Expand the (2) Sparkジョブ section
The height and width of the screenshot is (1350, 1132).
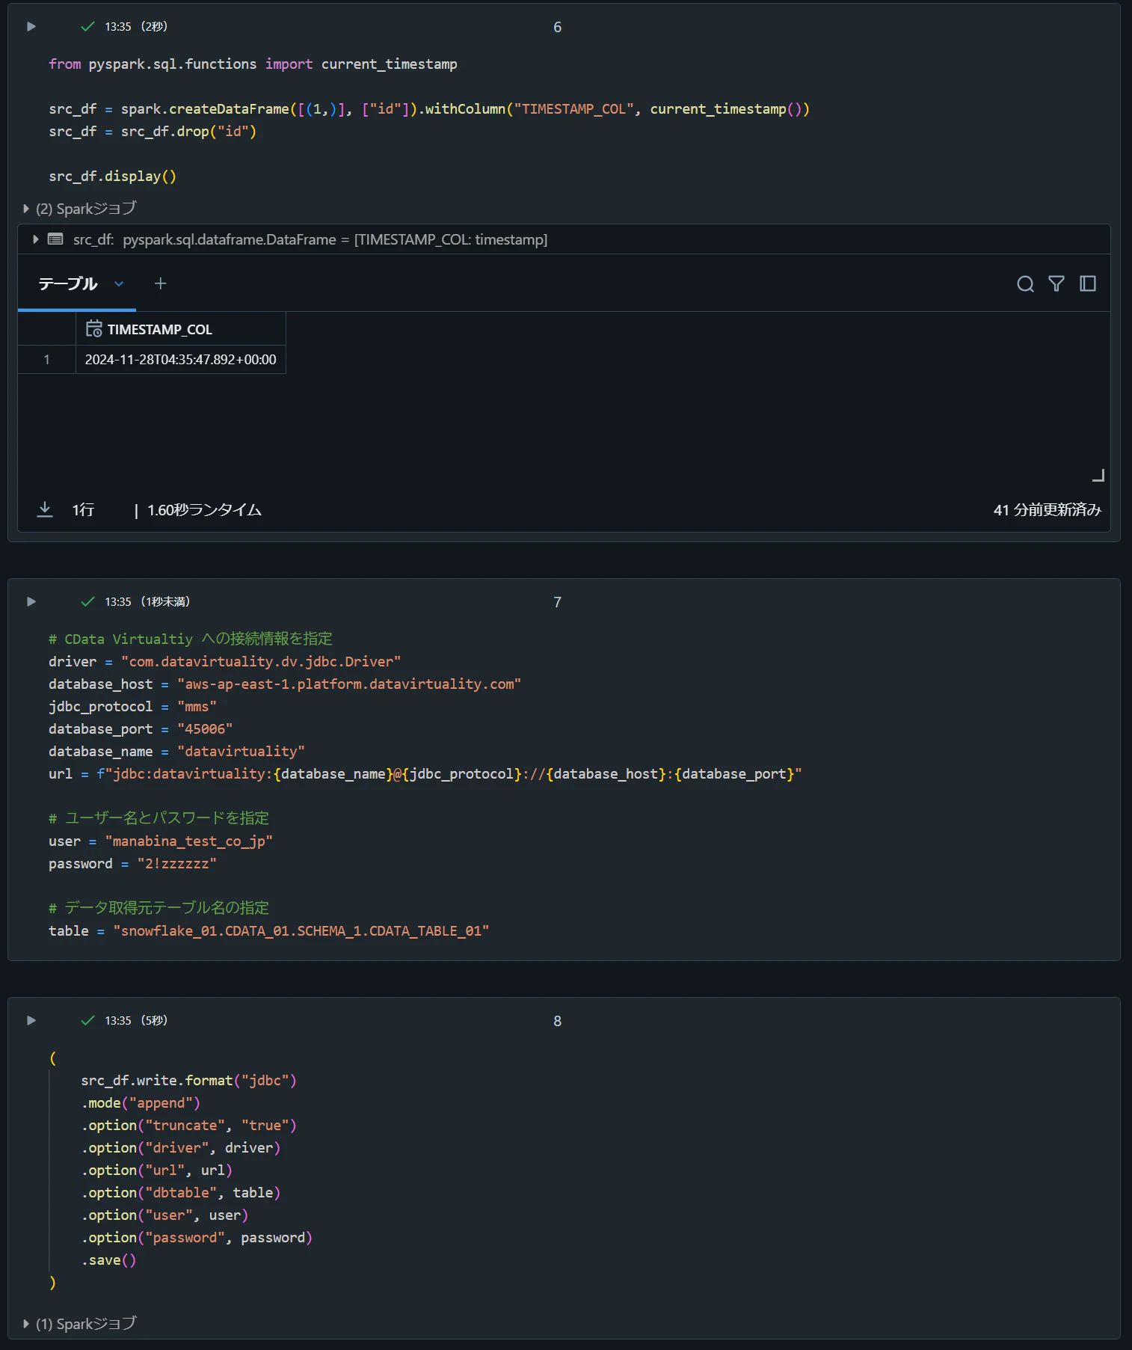[x=79, y=209]
